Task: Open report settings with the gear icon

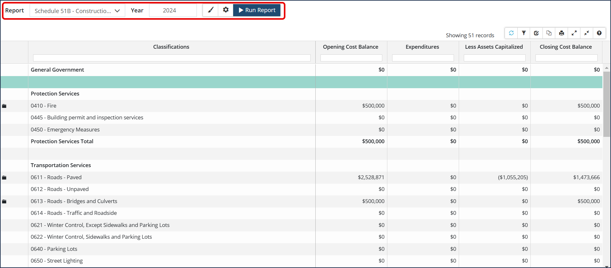Action: (226, 10)
